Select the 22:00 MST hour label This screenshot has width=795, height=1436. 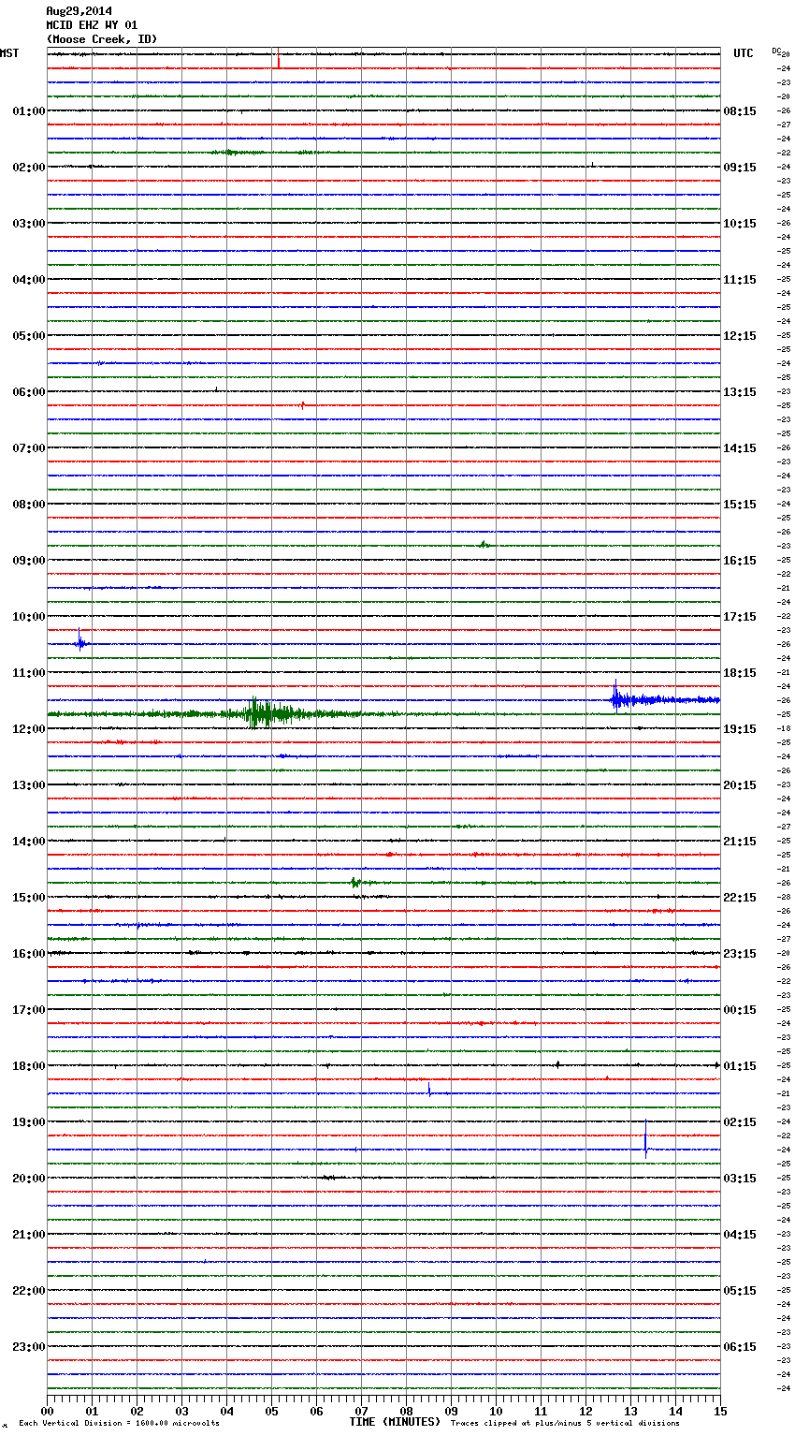click(x=29, y=1291)
